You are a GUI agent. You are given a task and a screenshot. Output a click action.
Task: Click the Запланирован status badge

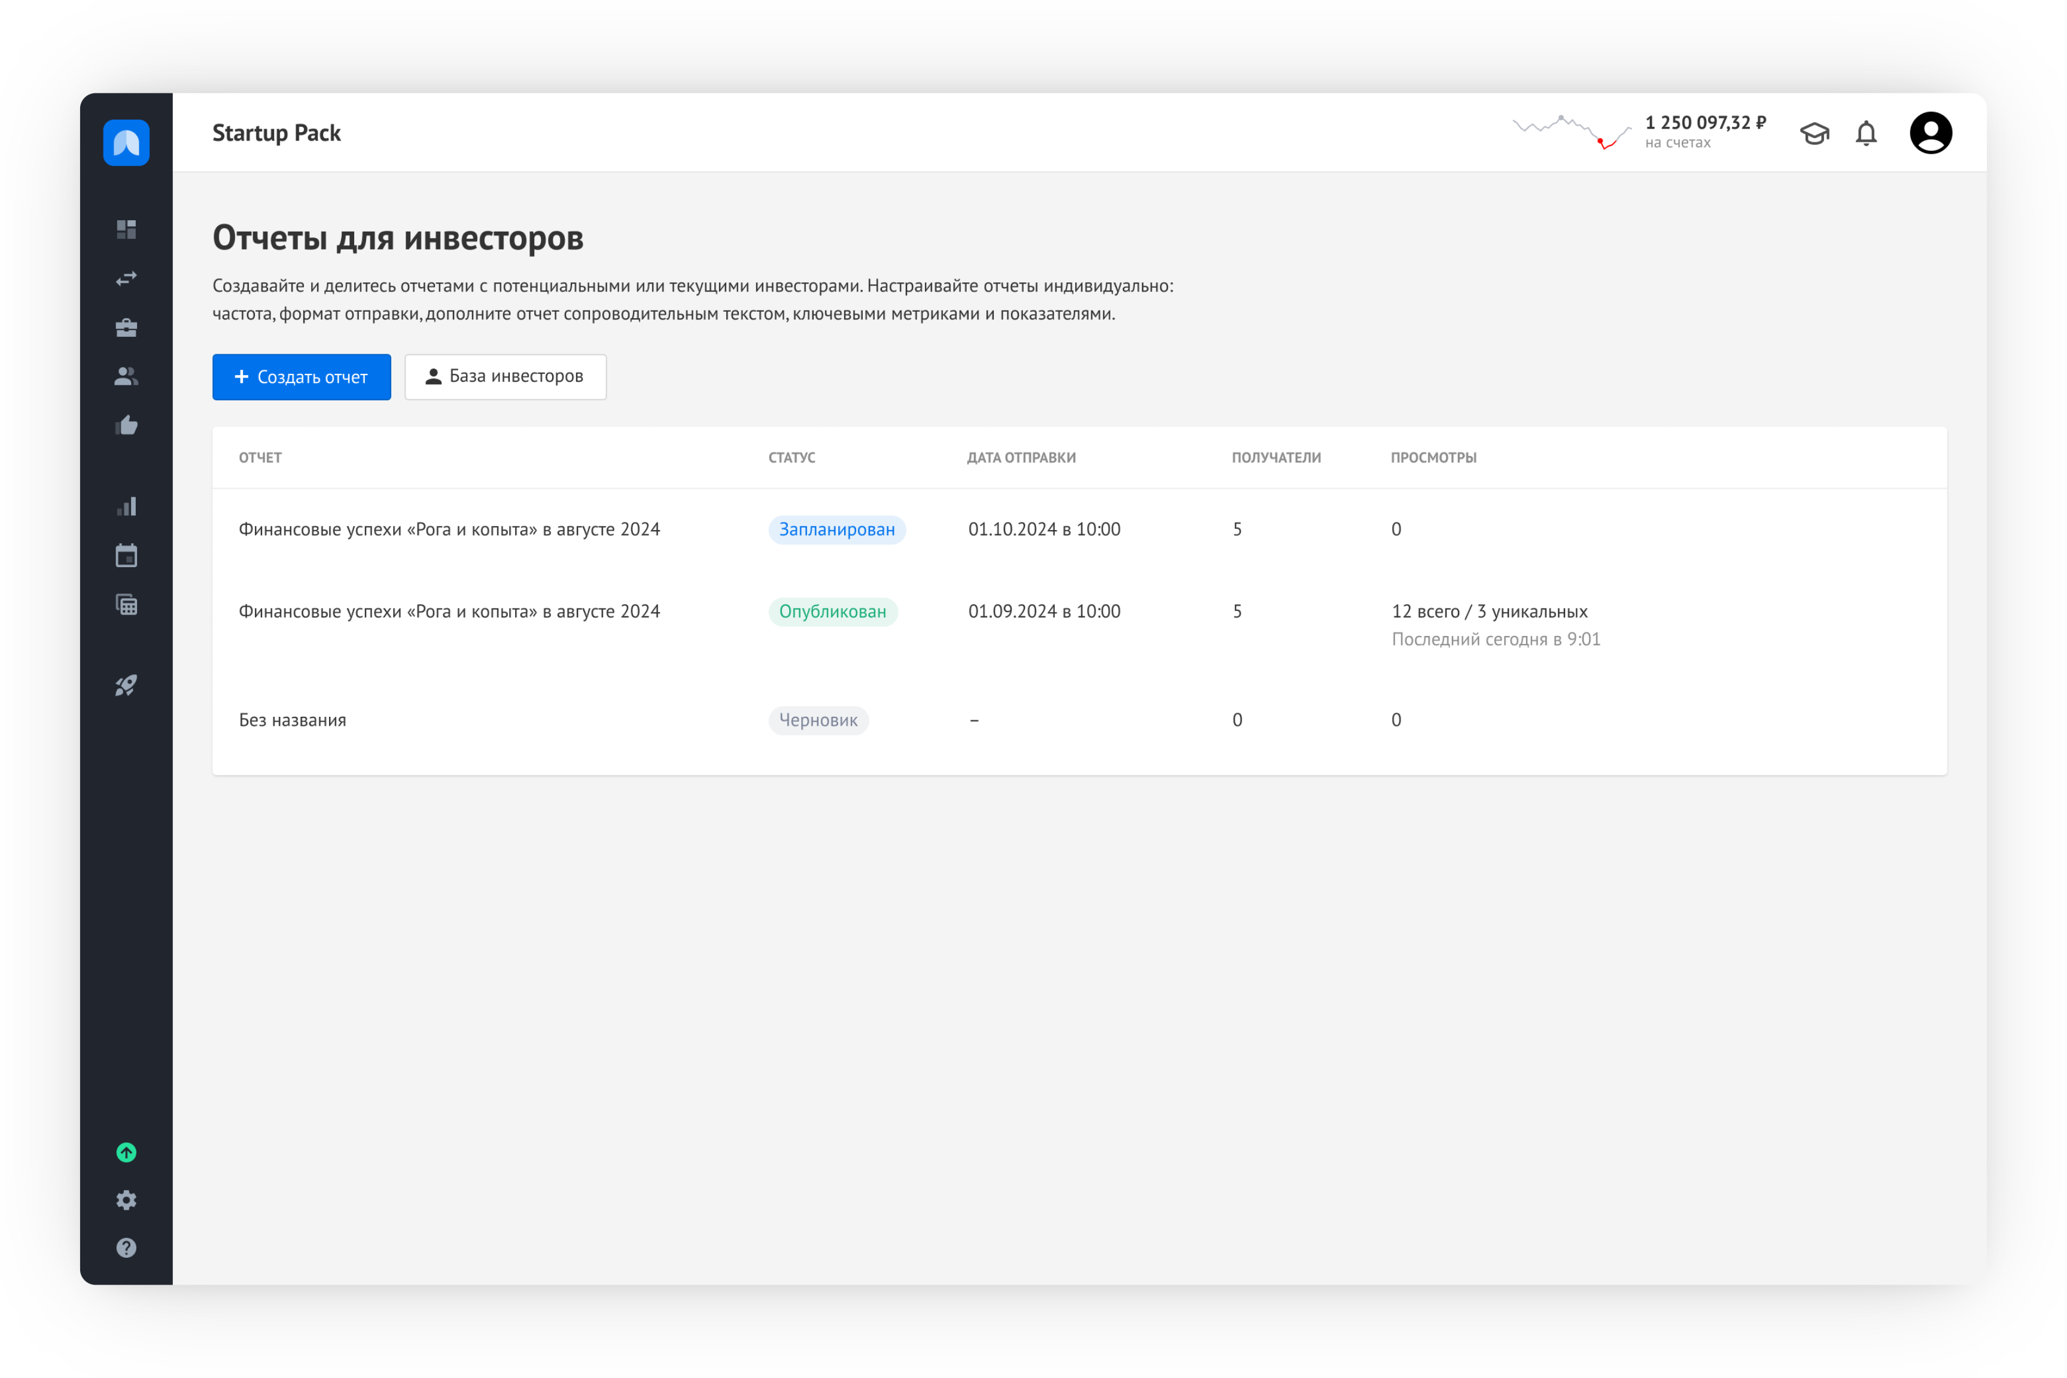pyautogui.click(x=836, y=530)
